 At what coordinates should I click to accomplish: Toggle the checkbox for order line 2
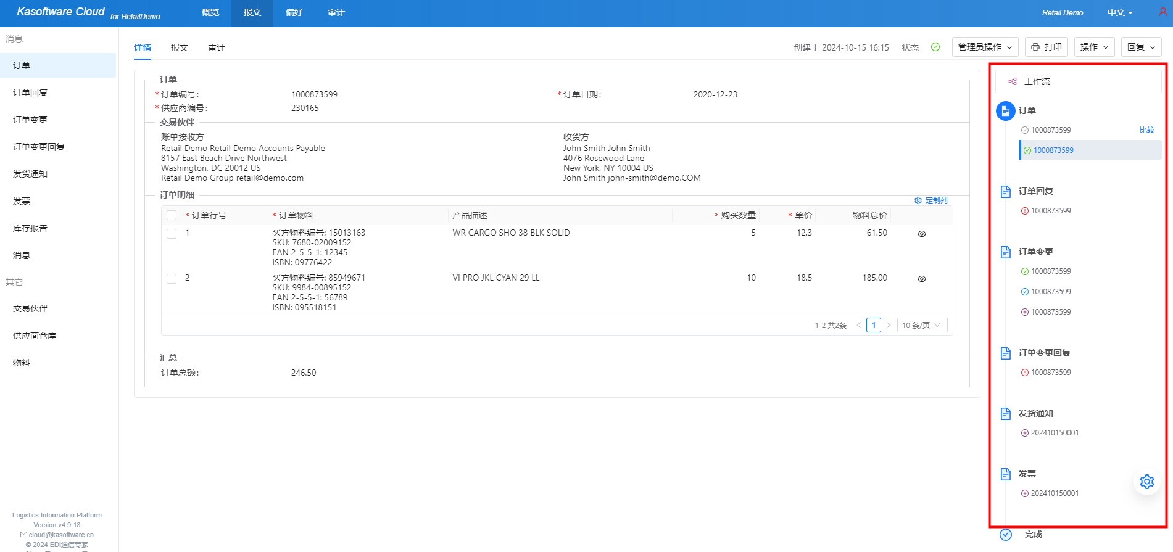172,279
